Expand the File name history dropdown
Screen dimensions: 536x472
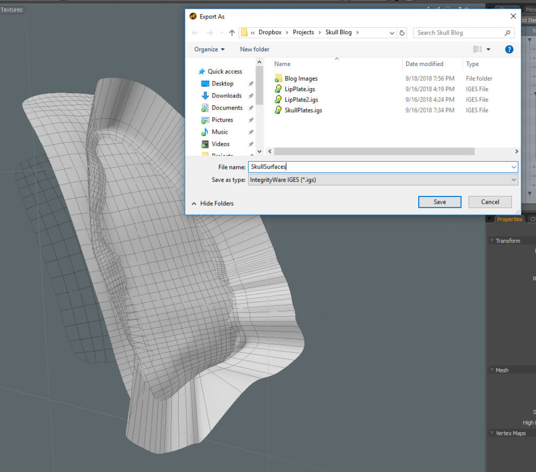(513, 167)
